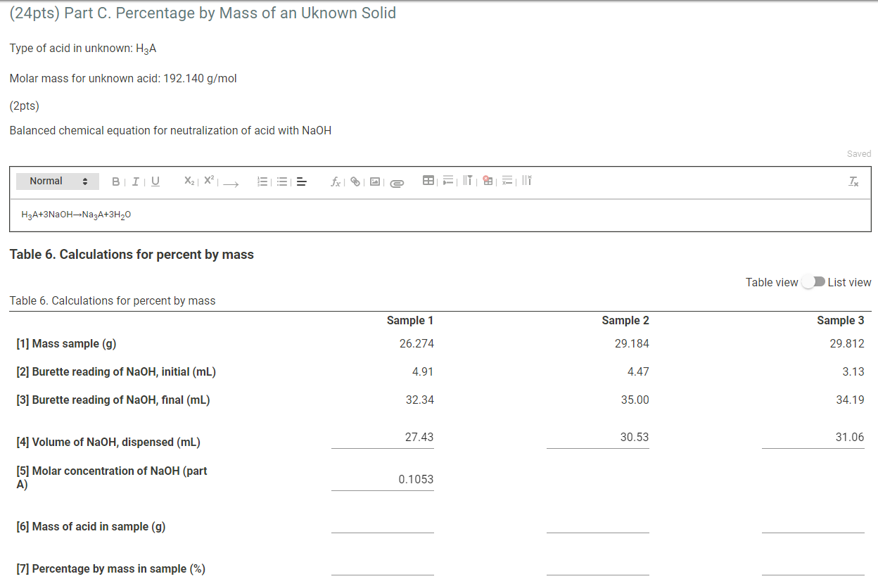Insert an image into the editor
The width and height of the screenshot is (878, 586).
point(376,181)
